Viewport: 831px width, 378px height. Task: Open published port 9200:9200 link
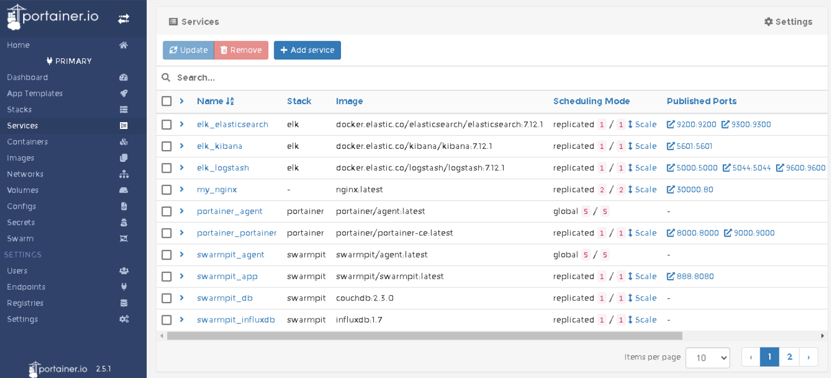pos(692,124)
